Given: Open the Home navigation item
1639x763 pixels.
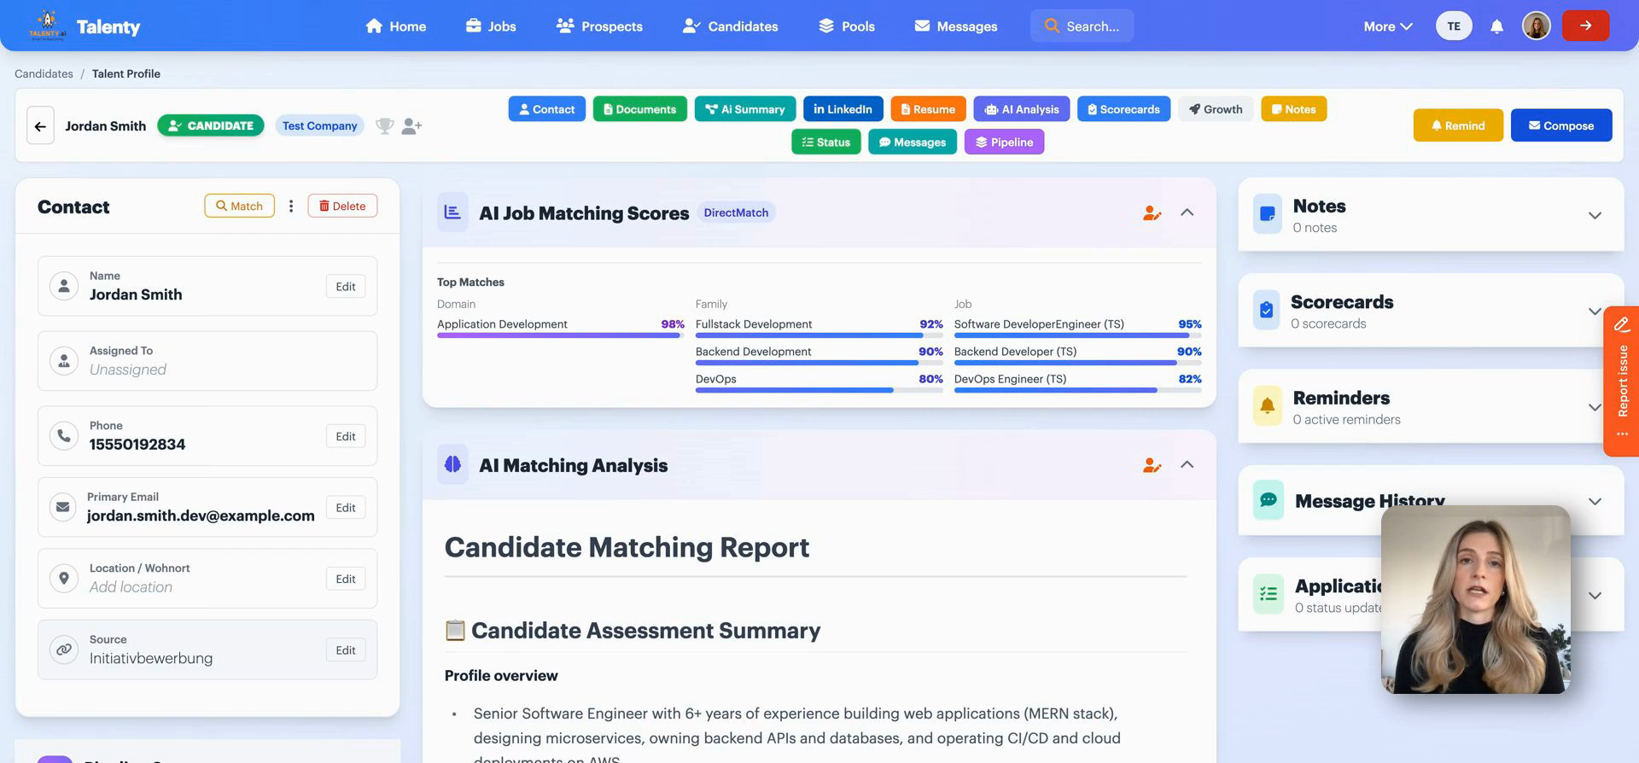Looking at the screenshot, I should [x=396, y=26].
